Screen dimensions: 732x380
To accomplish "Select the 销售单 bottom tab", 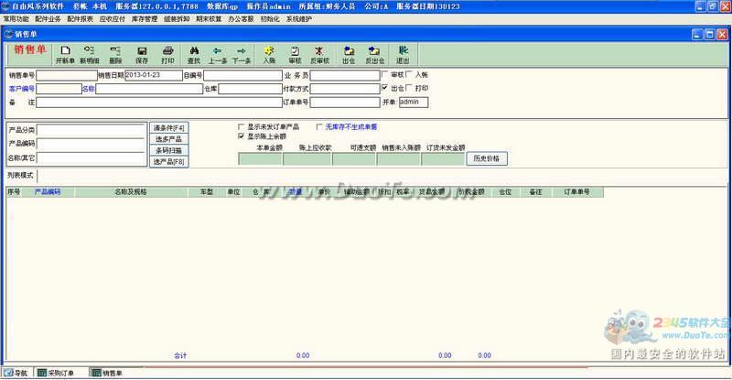I will 108,373.
